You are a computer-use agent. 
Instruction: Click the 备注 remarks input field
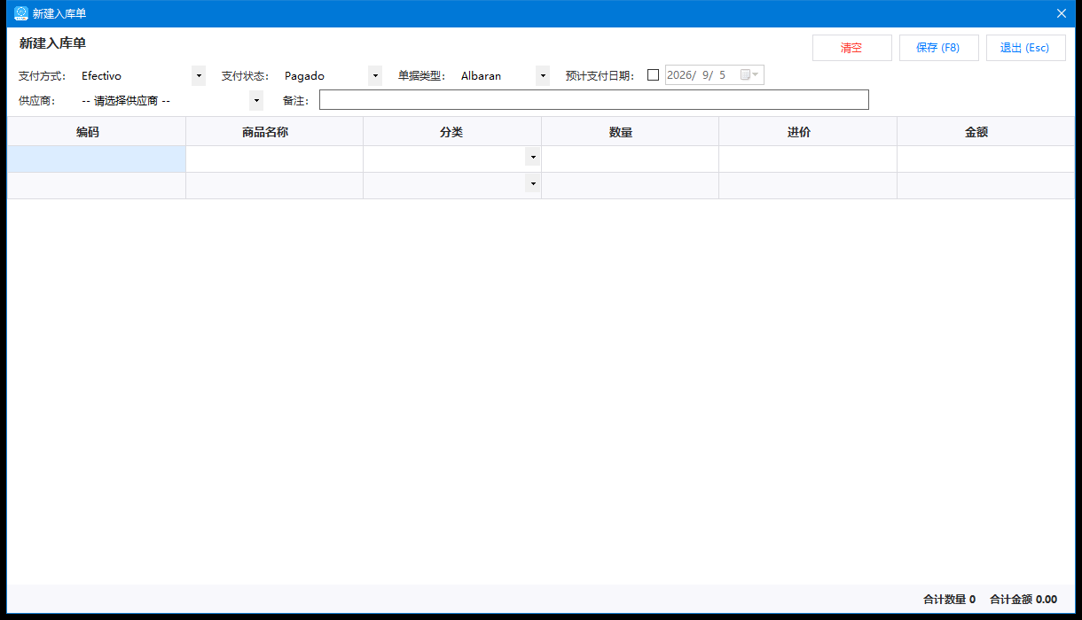[x=594, y=100]
